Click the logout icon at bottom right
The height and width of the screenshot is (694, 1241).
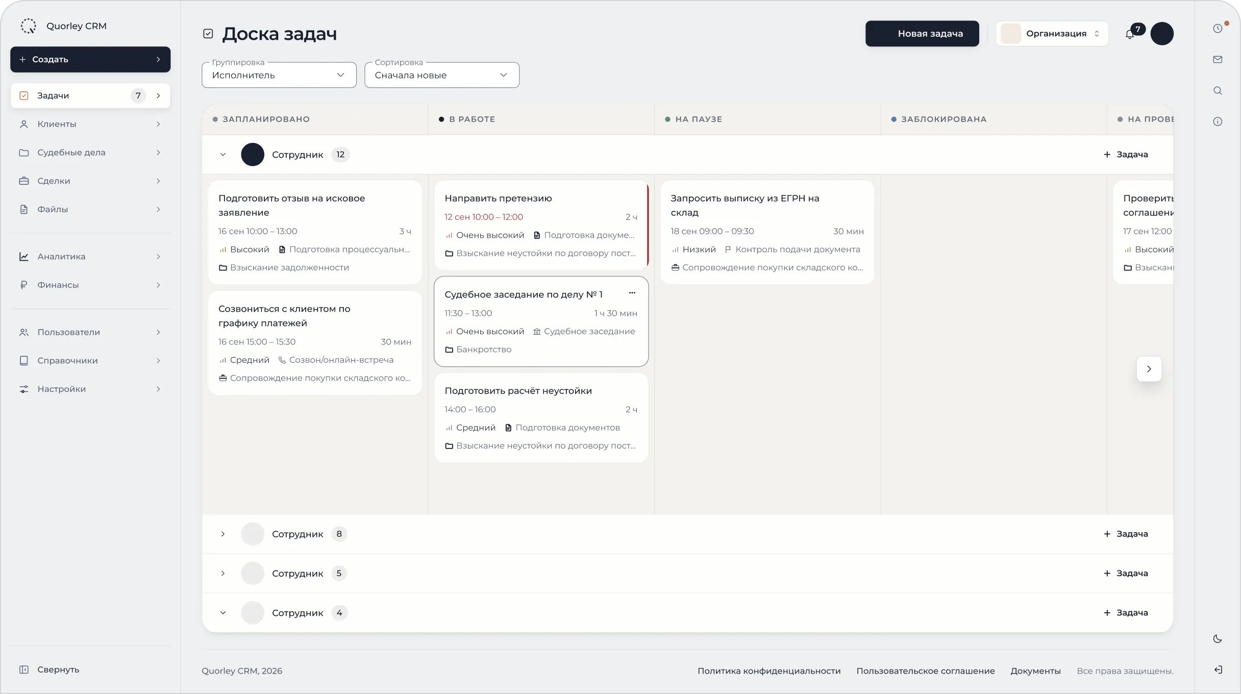point(1218,670)
